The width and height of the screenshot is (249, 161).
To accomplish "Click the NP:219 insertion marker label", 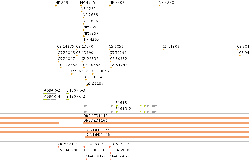I will click(x=62, y=3).
